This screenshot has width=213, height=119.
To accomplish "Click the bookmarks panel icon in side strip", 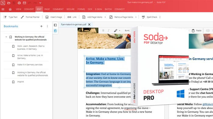I will pos(55,31).
